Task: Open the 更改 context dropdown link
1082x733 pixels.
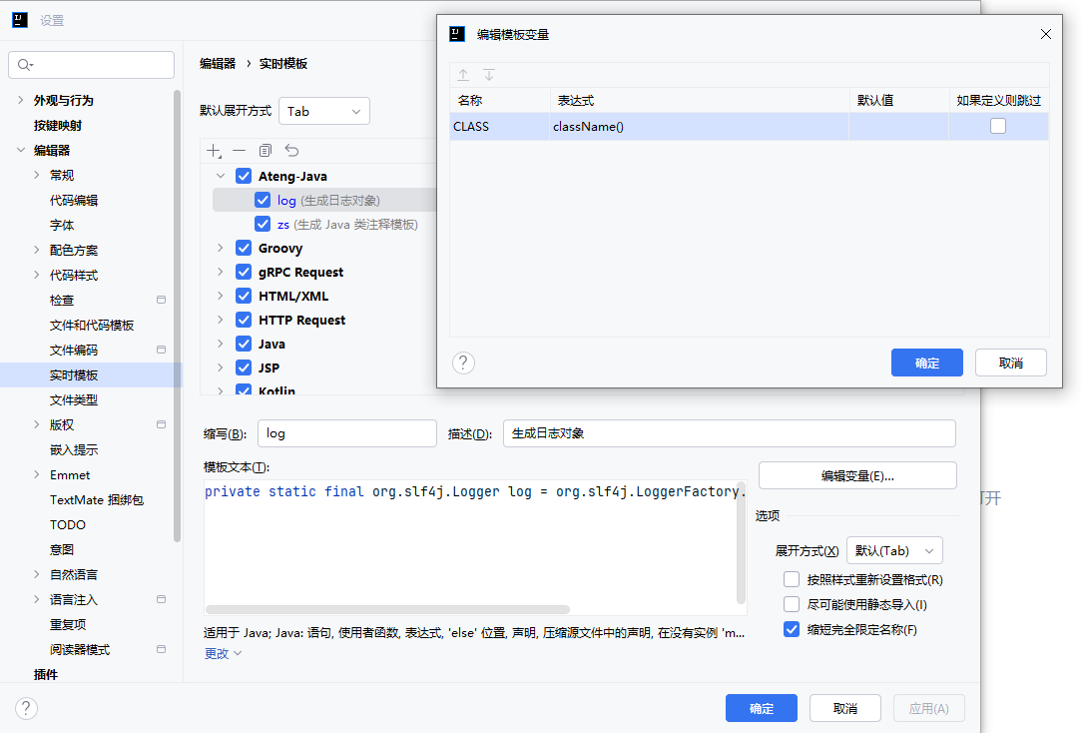Action: click(x=223, y=654)
